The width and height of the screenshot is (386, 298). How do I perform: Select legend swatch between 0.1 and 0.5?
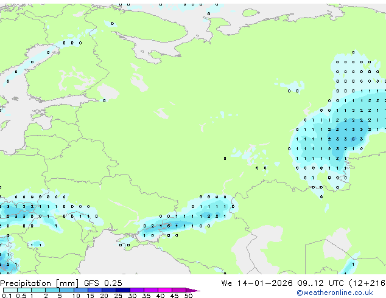pos(10,290)
